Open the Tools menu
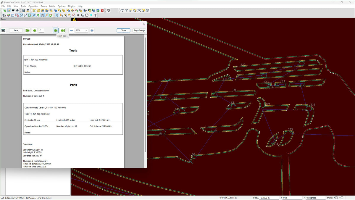The width and height of the screenshot is (355, 200). tap(23, 6)
